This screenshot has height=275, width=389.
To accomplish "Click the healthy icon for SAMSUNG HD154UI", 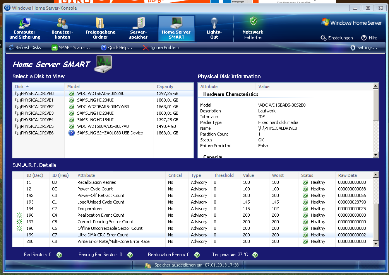I will (x=72, y=120).
